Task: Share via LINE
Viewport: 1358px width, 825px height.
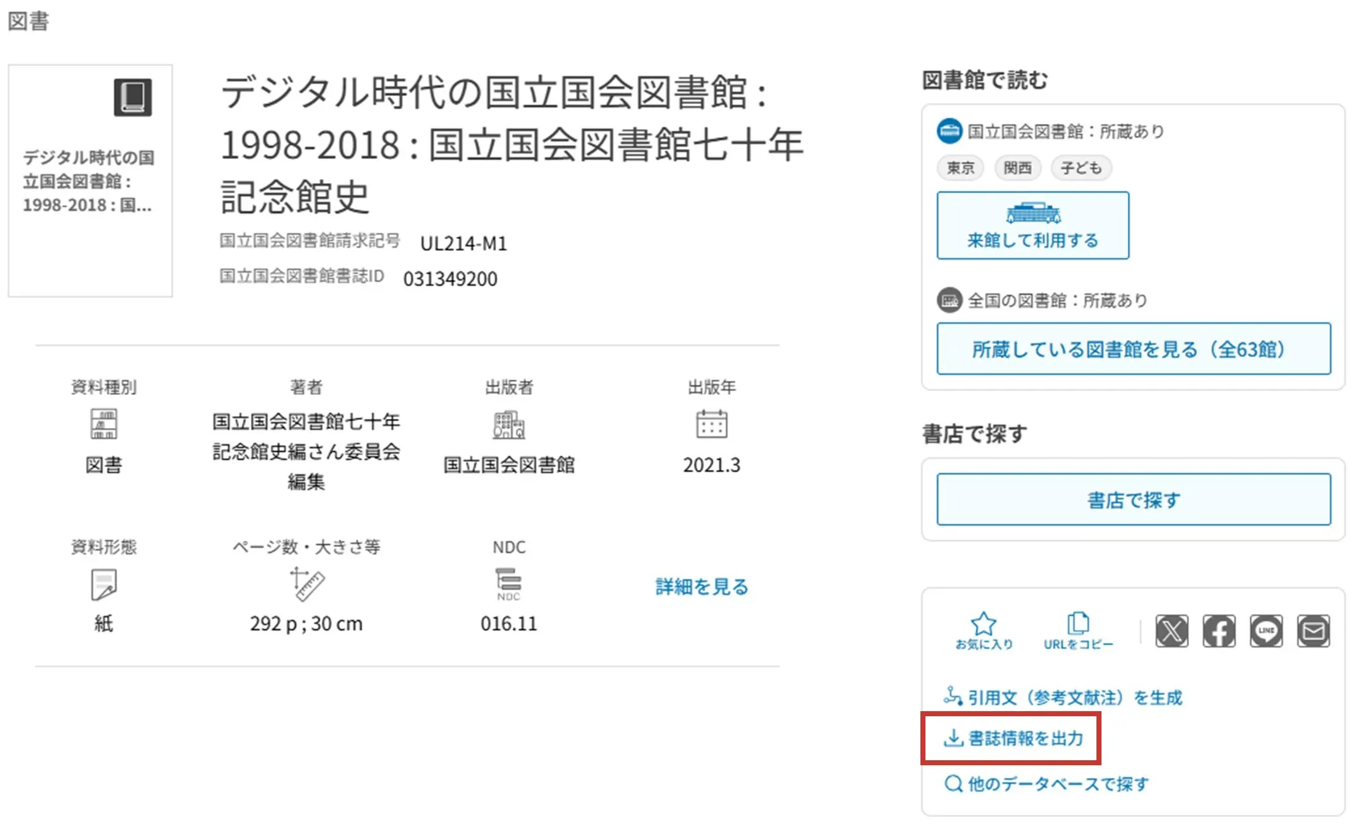Action: pyautogui.click(x=1266, y=631)
